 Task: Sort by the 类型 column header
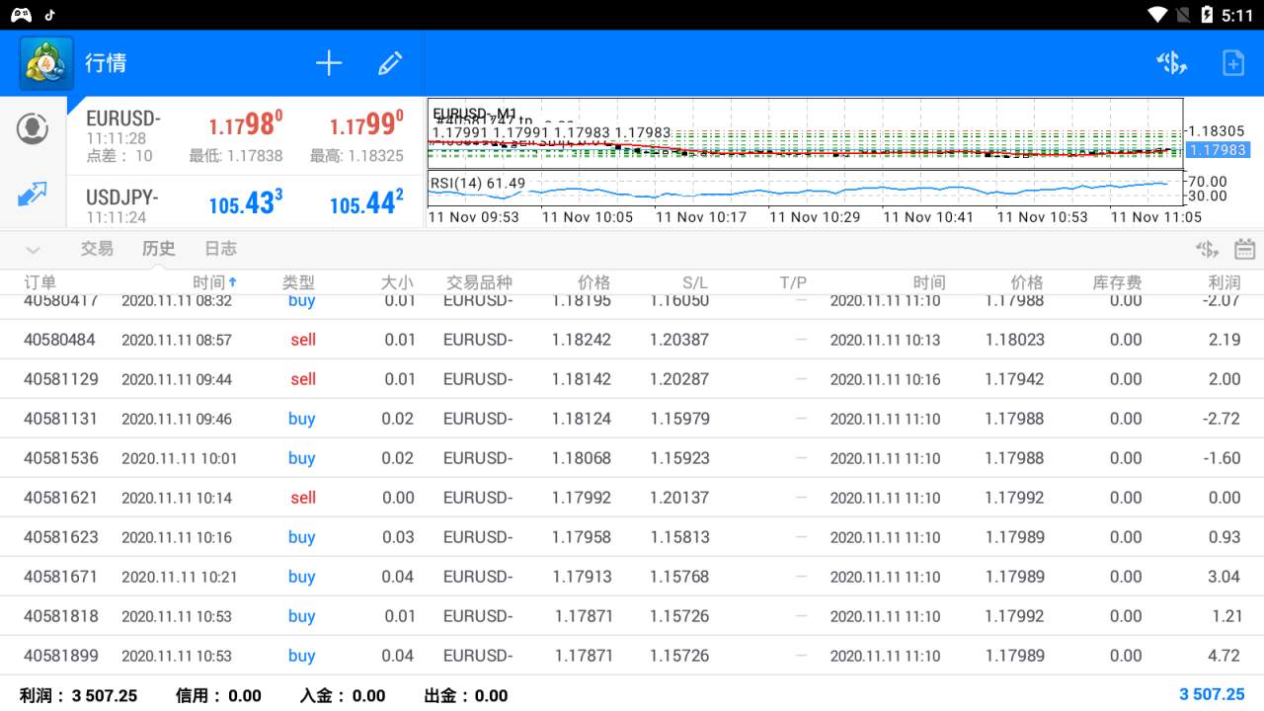(298, 282)
